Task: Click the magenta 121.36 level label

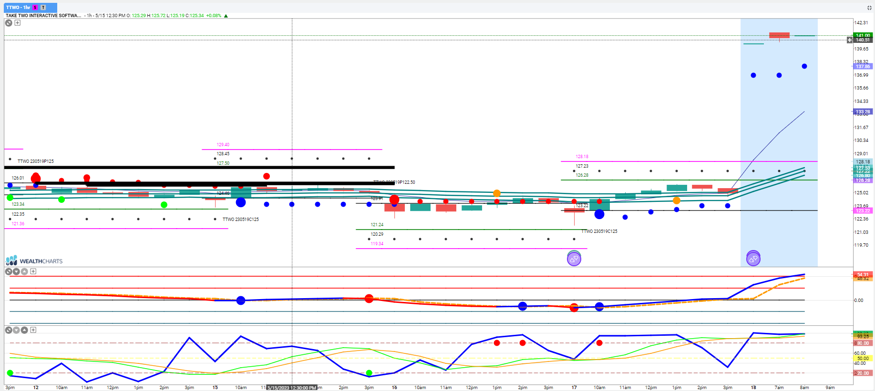Action: tap(18, 224)
